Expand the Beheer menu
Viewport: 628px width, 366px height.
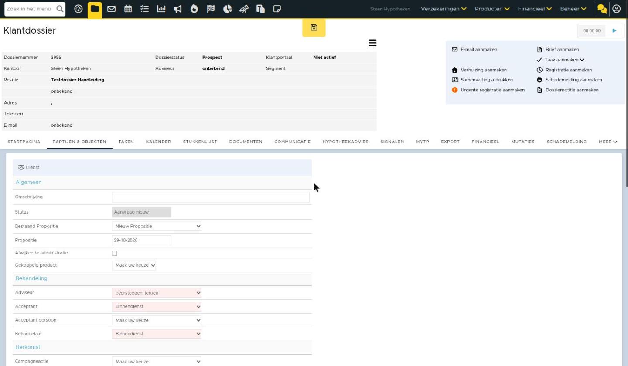pos(573,9)
